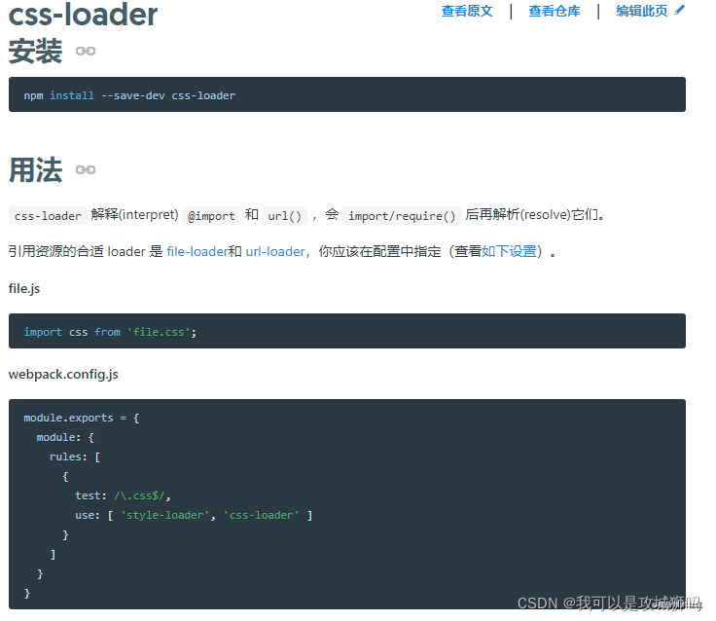Follow the 如下设置 link
The image size is (716, 621).
coord(509,251)
